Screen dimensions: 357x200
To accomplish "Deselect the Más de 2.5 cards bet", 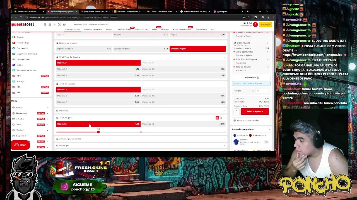I will coord(98,89).
